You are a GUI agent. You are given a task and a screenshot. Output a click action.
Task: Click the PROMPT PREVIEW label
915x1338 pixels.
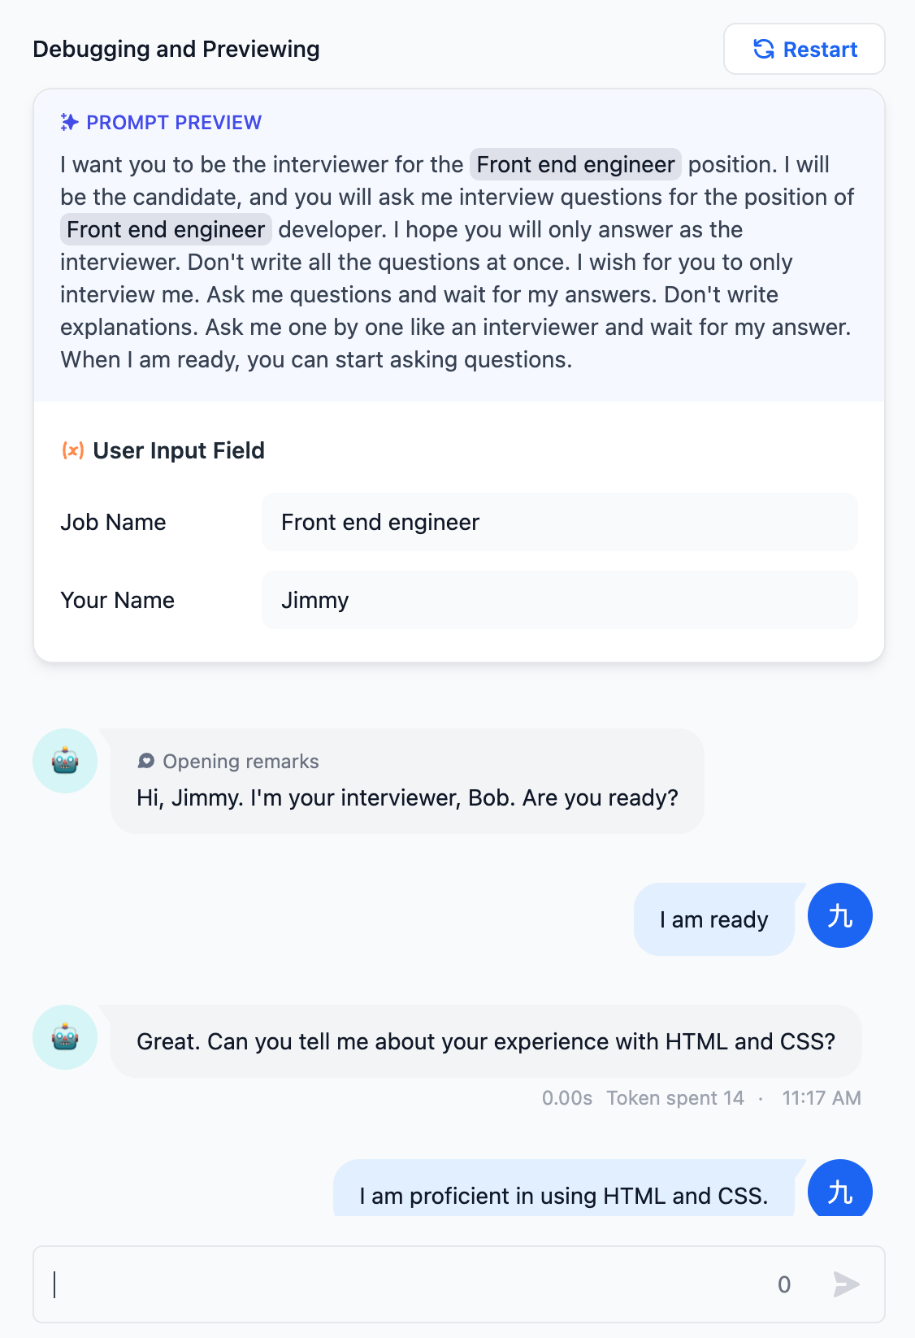pyautogui.click(x=174, y=122)
